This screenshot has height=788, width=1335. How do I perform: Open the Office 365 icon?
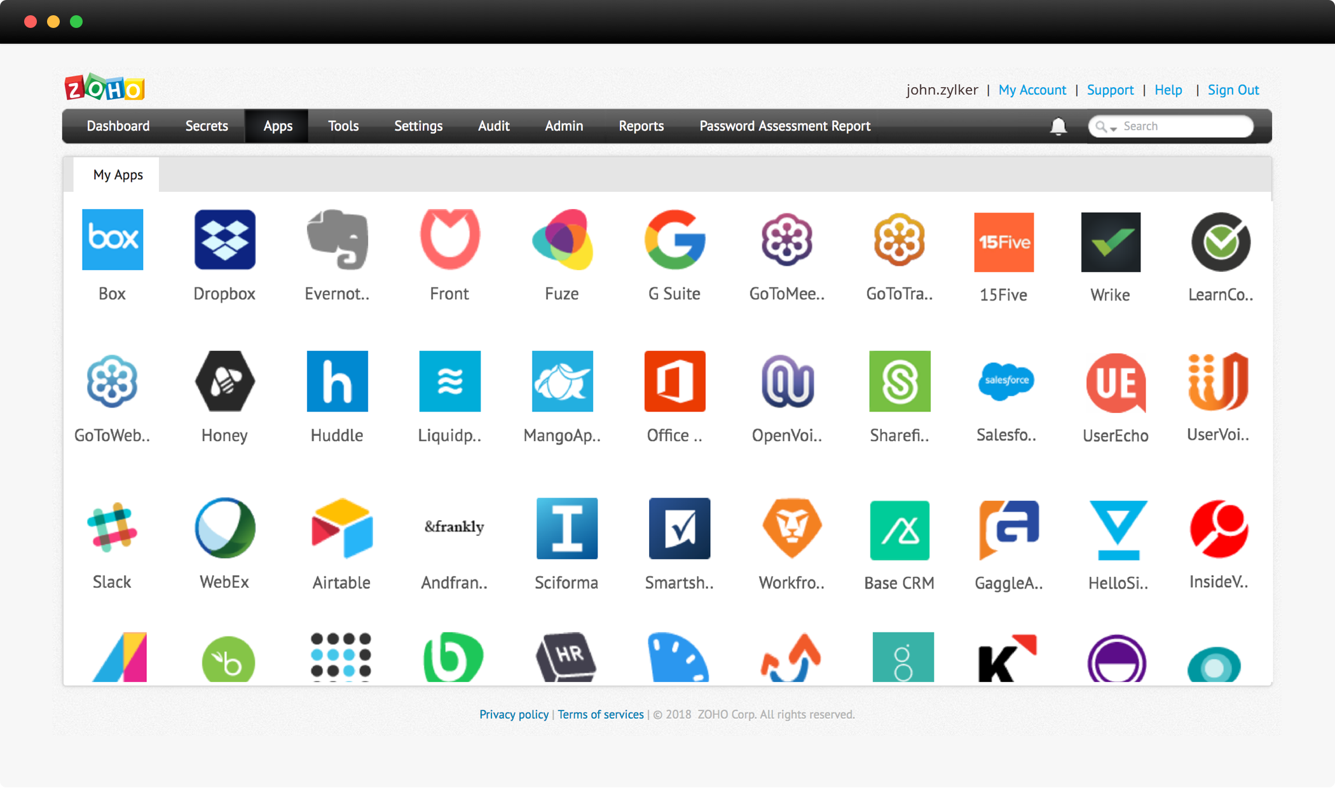click(x=675, y=381)
